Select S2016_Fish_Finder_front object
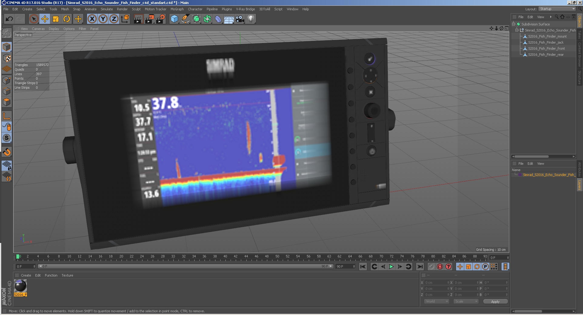The image size is (583, 315). (x=546, y=48)
